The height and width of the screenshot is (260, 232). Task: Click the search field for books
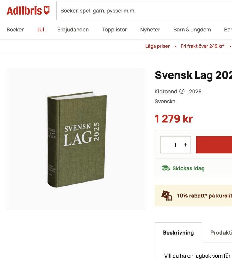(143, 11)
